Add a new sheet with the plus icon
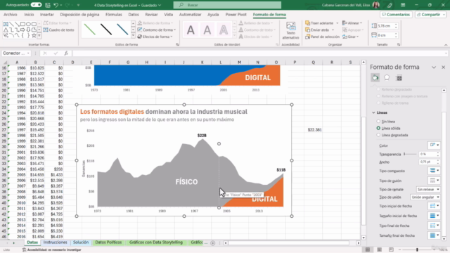The width and height of the screenshot is (450, 253). click(212, 243)
